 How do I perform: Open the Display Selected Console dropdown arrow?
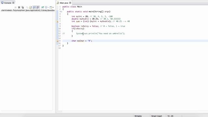[x=48, y=7]
